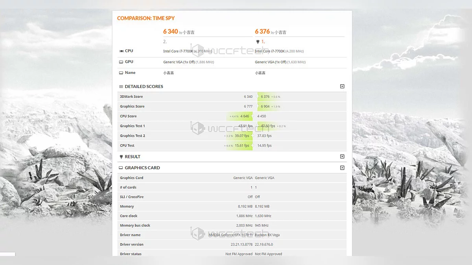Select the 3DMark Score row label
The image size is (472, 265).
131,97
